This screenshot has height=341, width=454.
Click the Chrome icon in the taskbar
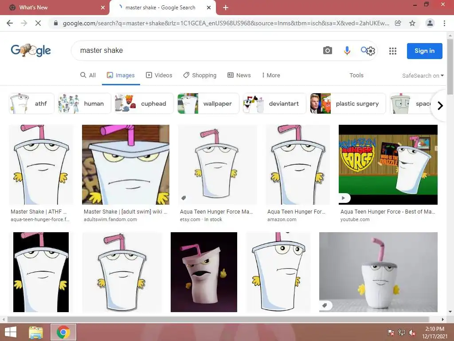[x=63, y=332]
